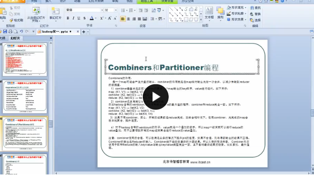Click the superscript X² icon
Screen dimensions: 314x184
pos(102,18)
